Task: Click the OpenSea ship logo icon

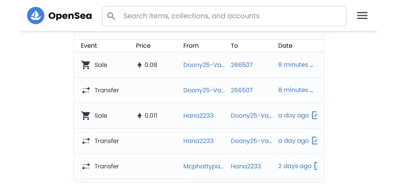Action: tap(35, 16)
